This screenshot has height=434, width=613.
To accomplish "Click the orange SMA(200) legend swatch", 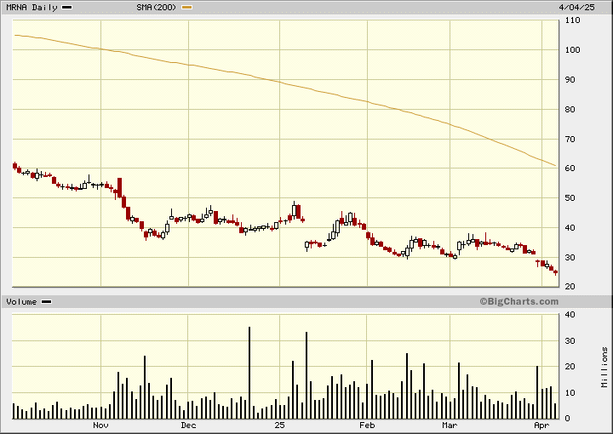I will pyautogui.click(x=187, y=8).
